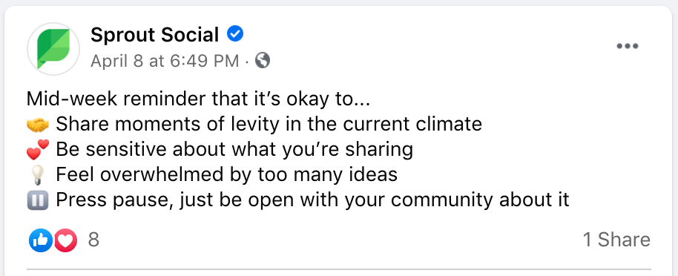Click the light bulb emoji
Image resolution: width=678 pixels, height=276 pixels.
click(x=38, y=176)
